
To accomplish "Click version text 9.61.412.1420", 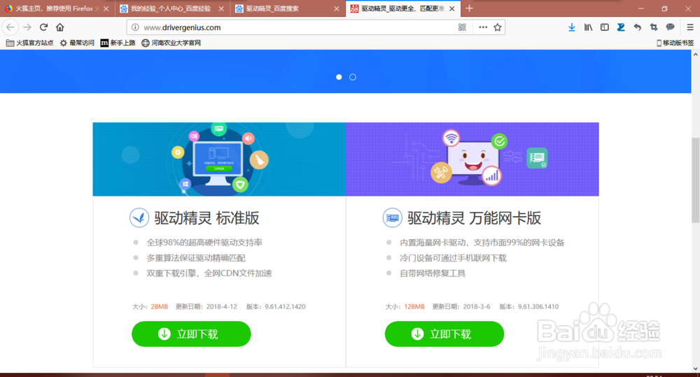I will tap(285, 306).
